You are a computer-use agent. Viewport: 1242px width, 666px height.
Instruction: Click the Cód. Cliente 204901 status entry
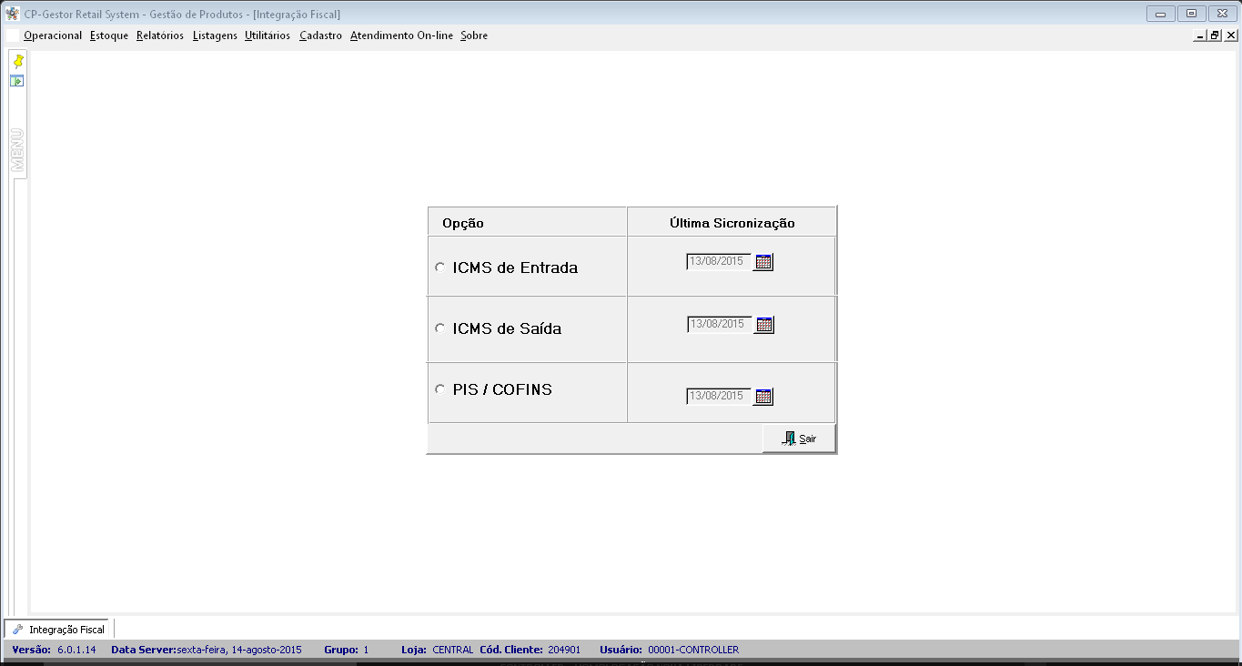530,650
